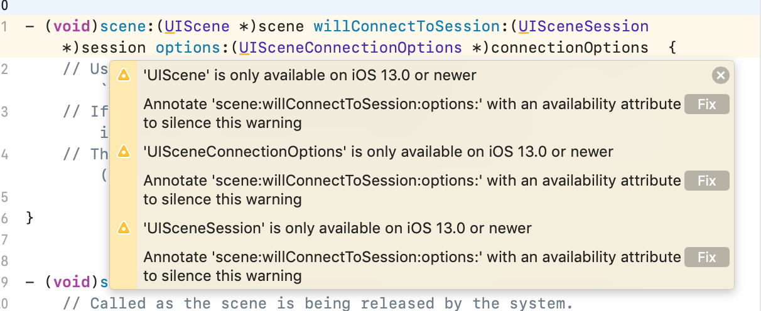Click gutter line number 6
This screenshot has width=761, height=311.
pos(4,218)
